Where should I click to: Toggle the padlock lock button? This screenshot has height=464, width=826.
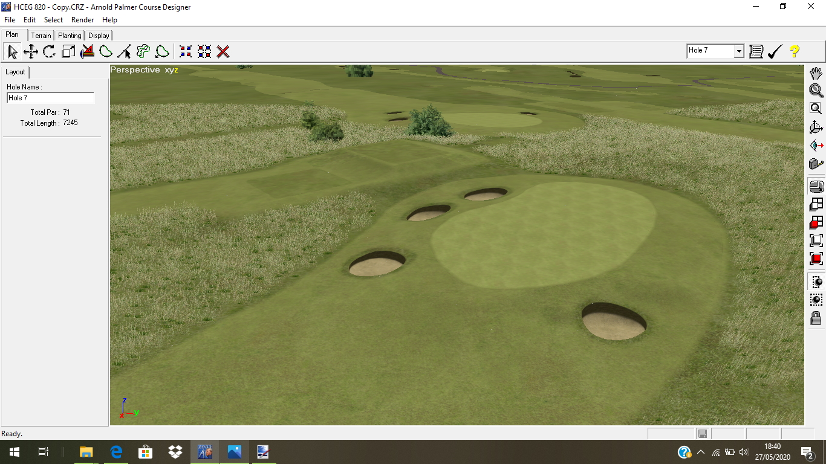[816, 318]
